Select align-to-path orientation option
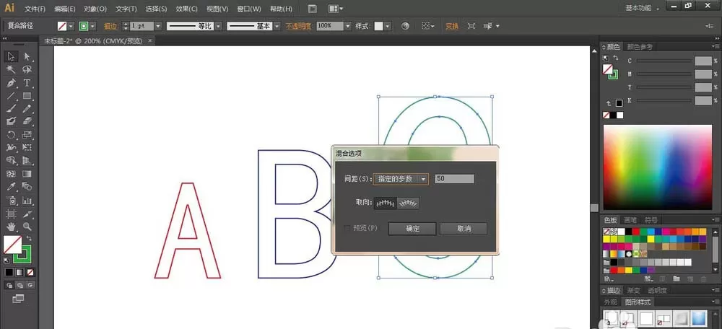722x329 pixels. (408, 203)
